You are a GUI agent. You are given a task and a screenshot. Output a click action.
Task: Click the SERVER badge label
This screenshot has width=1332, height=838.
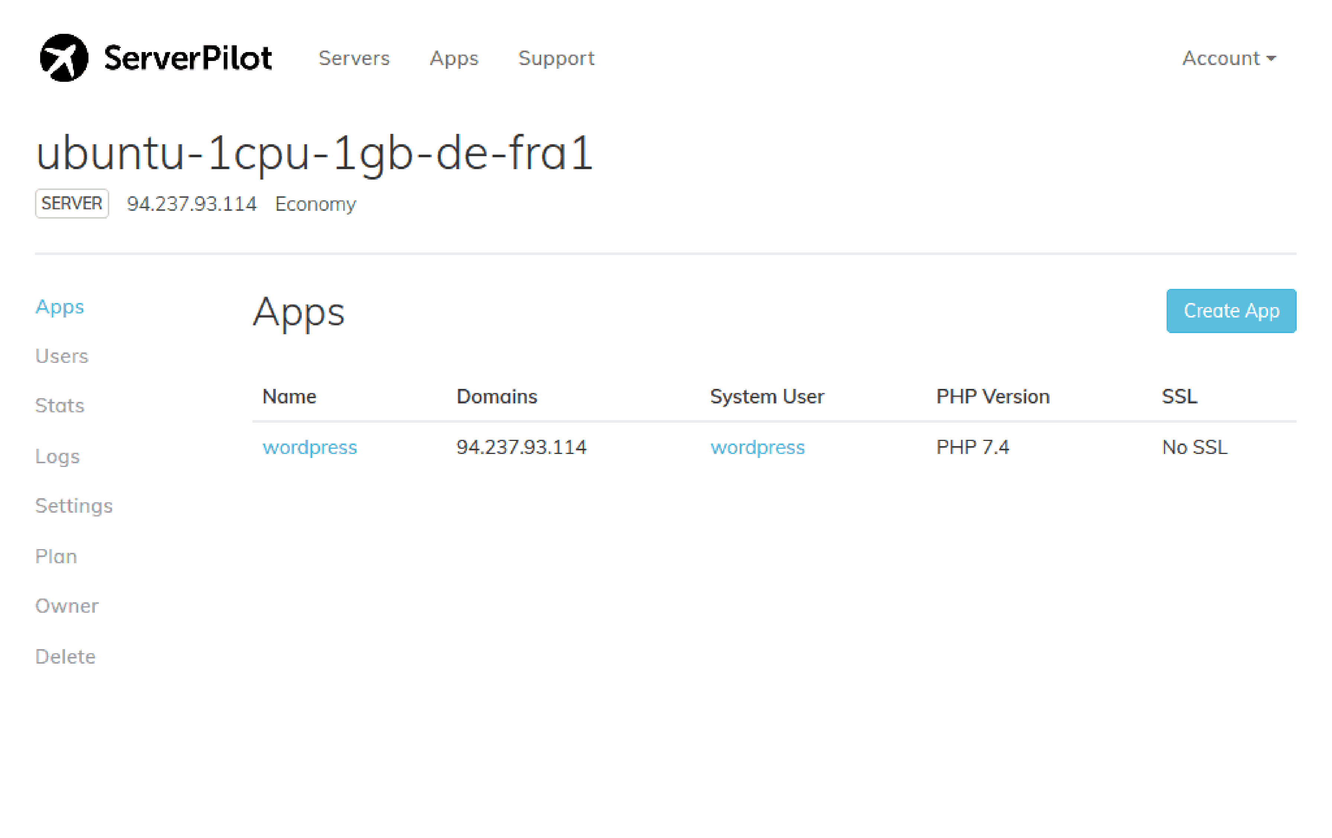click(x=72, y=203)
